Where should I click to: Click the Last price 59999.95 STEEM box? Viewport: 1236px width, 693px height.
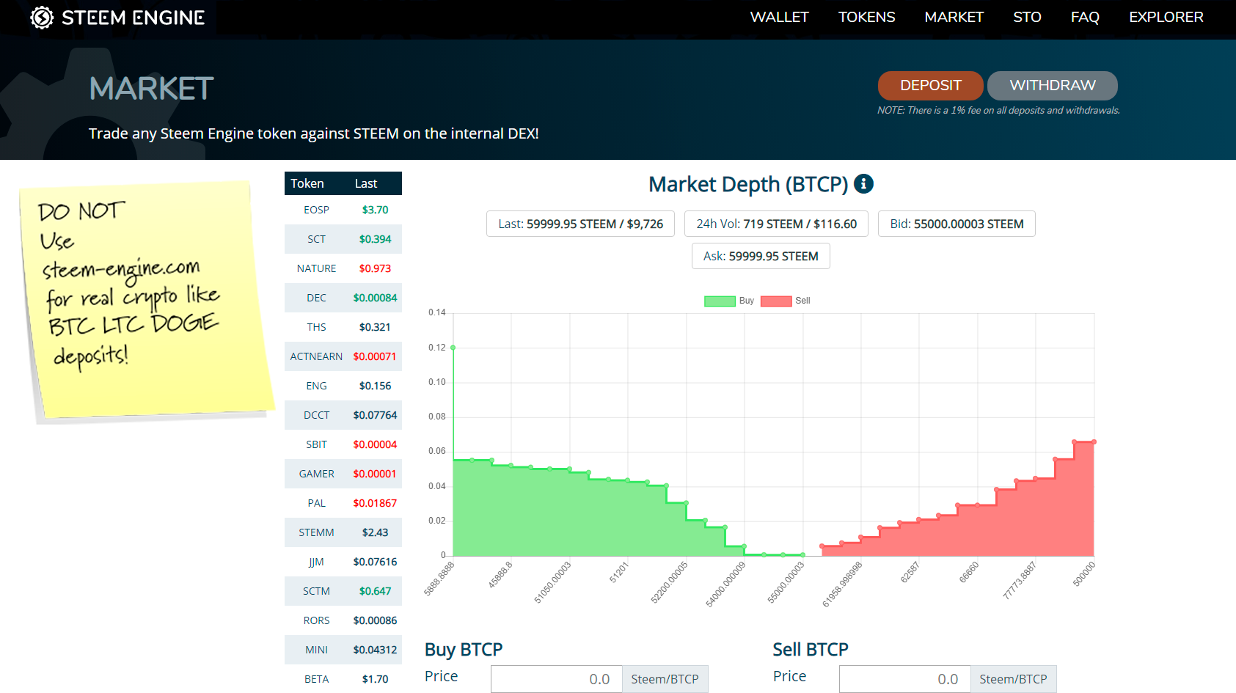pyautogui.click(x=580, y=224)
